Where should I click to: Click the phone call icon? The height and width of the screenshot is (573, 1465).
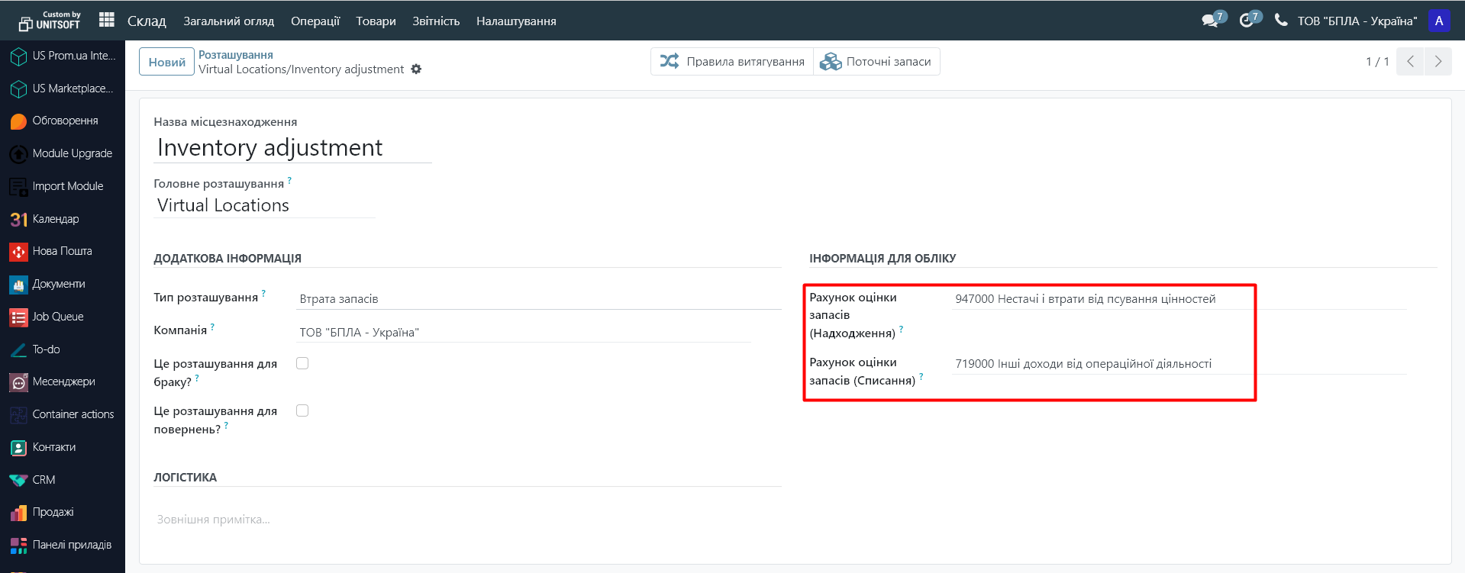click(x=1281, y=21)
